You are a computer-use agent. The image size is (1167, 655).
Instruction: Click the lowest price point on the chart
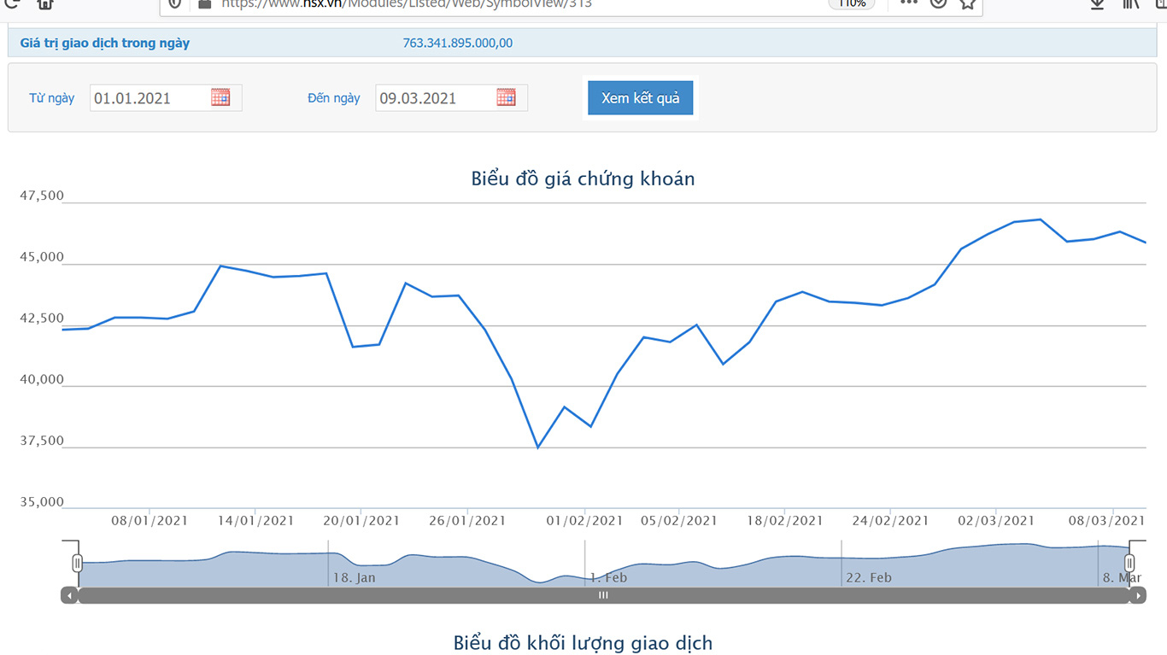pos(537,447)
